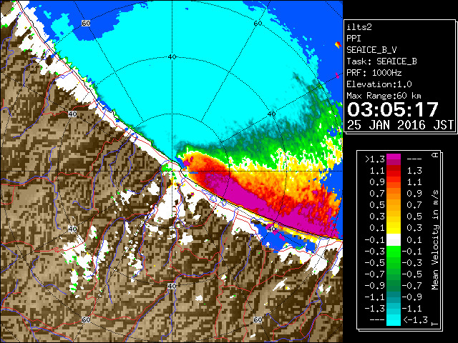The image size is (458, 343).
Task: Click the 'Max Range:60 km' line
Action: click(x=384, y=96)
